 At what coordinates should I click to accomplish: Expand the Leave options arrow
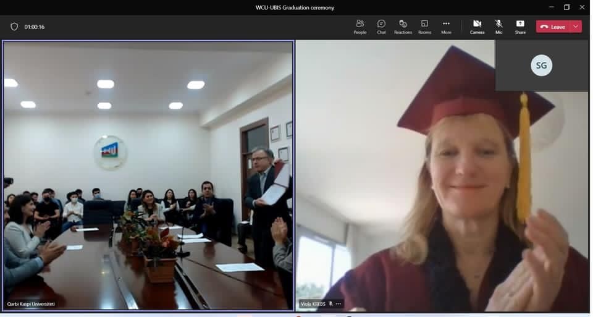[576, 27]
